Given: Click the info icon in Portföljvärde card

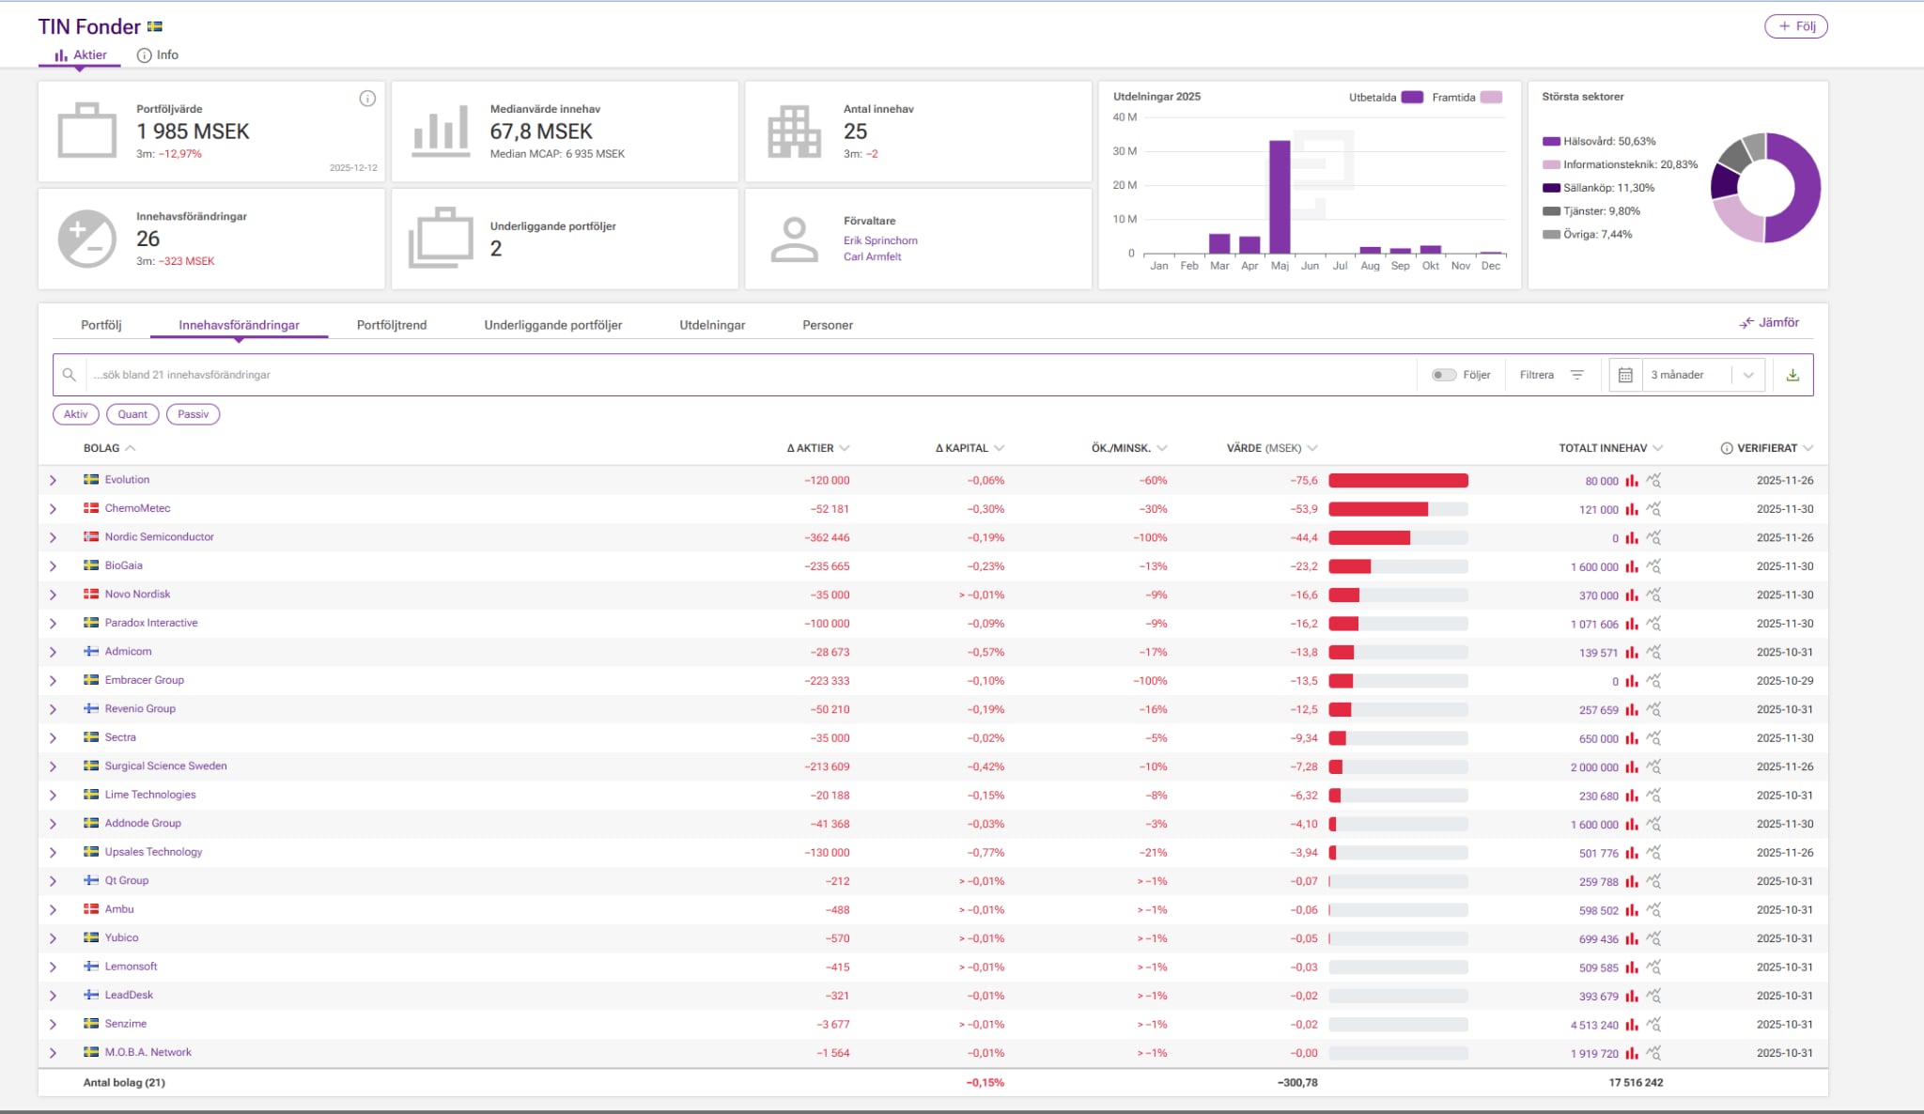Looking at the screenshot, I should (367, 99).
